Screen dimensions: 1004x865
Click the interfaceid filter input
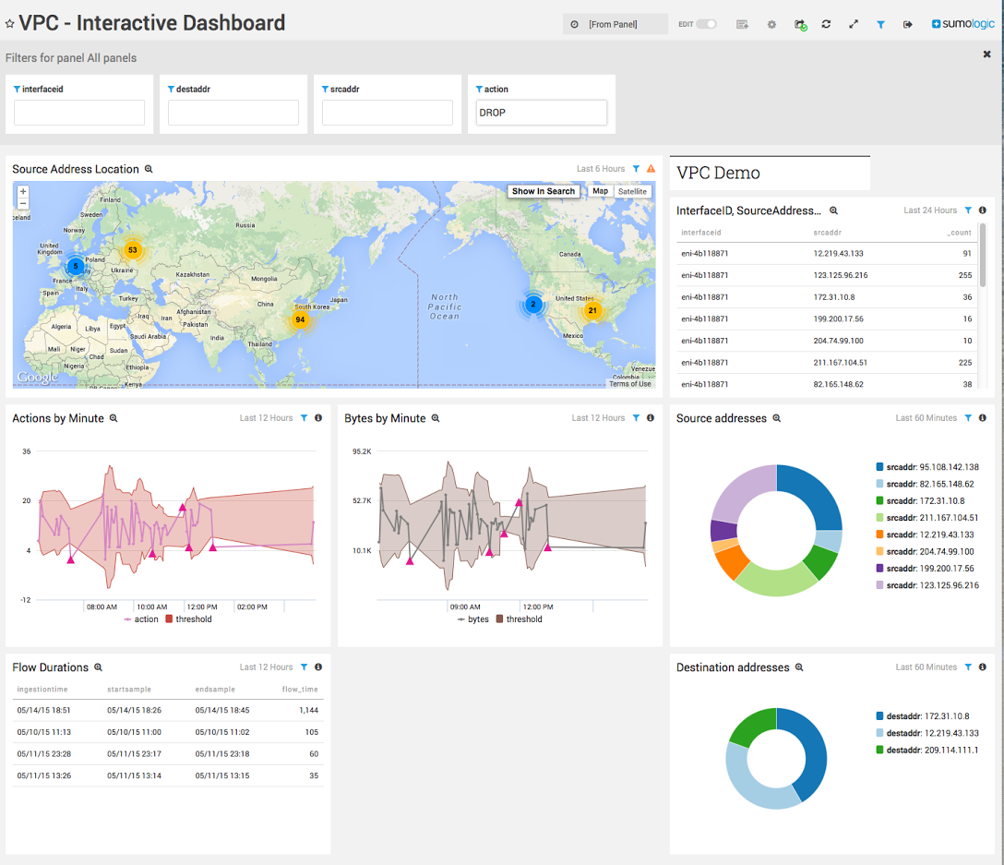click(x=79, y=113)
